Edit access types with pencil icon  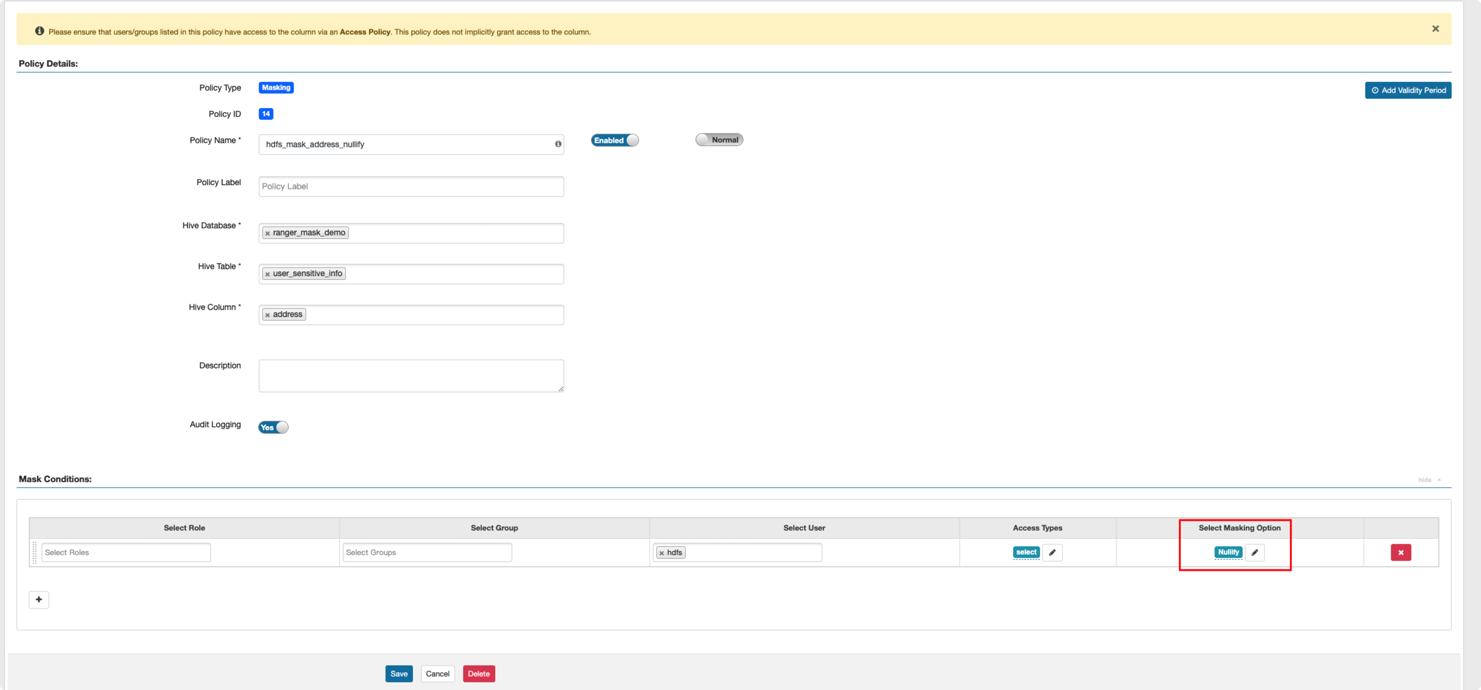[1052, 552]
